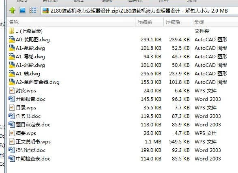Click the 4.7 KB compressed size of 摘要.wps
238x173 pixels.
pyautogui.click(x=182, y=133)
